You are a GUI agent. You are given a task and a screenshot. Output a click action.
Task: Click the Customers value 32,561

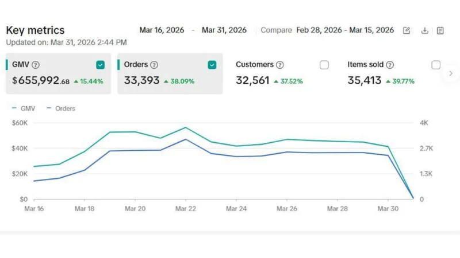tap(252, 80)
